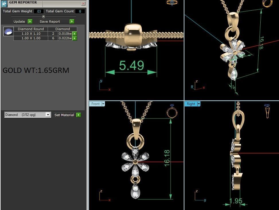Click ring icon in perspective viewport corner
The image size is (279, 210).
pyautogui.click(x=267, y=3)
